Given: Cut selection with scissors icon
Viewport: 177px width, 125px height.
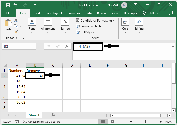Looking at the screenshot, I should tap(16, 20).
